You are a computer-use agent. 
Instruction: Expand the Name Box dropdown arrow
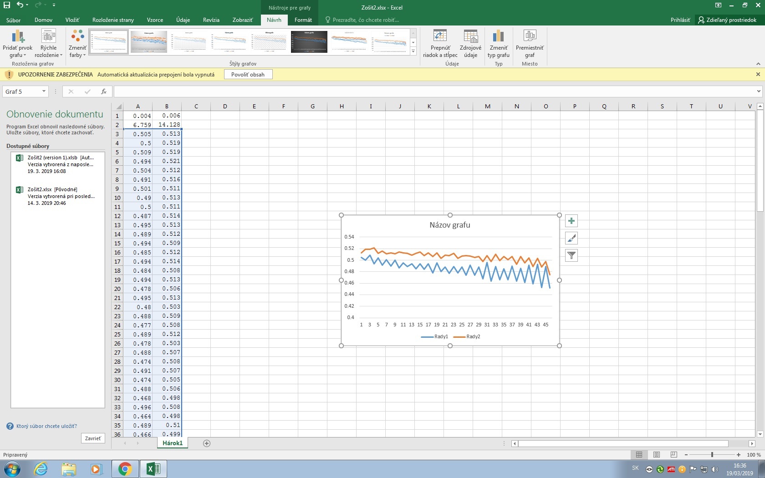pyautogui.click(x=44, y=92)
